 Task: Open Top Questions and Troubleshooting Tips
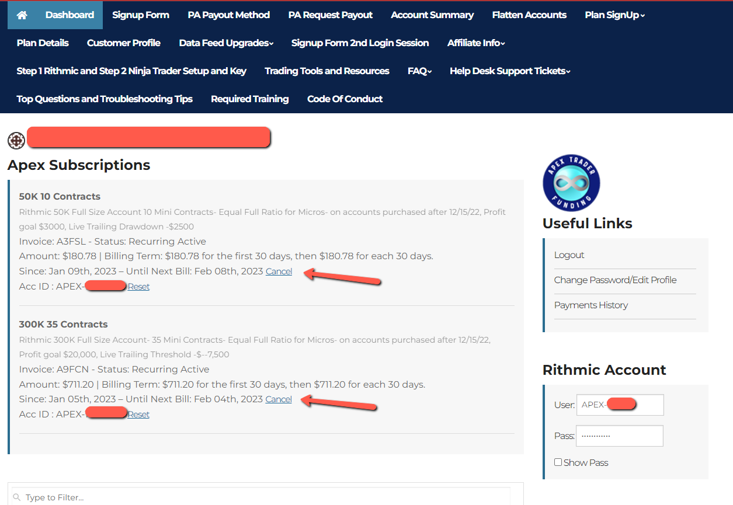(105, 99)
